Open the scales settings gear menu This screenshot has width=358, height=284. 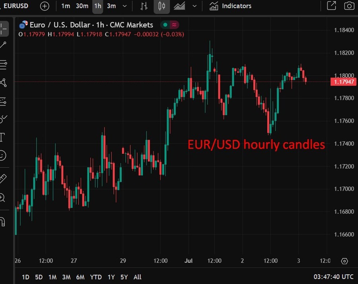point(344,261)
